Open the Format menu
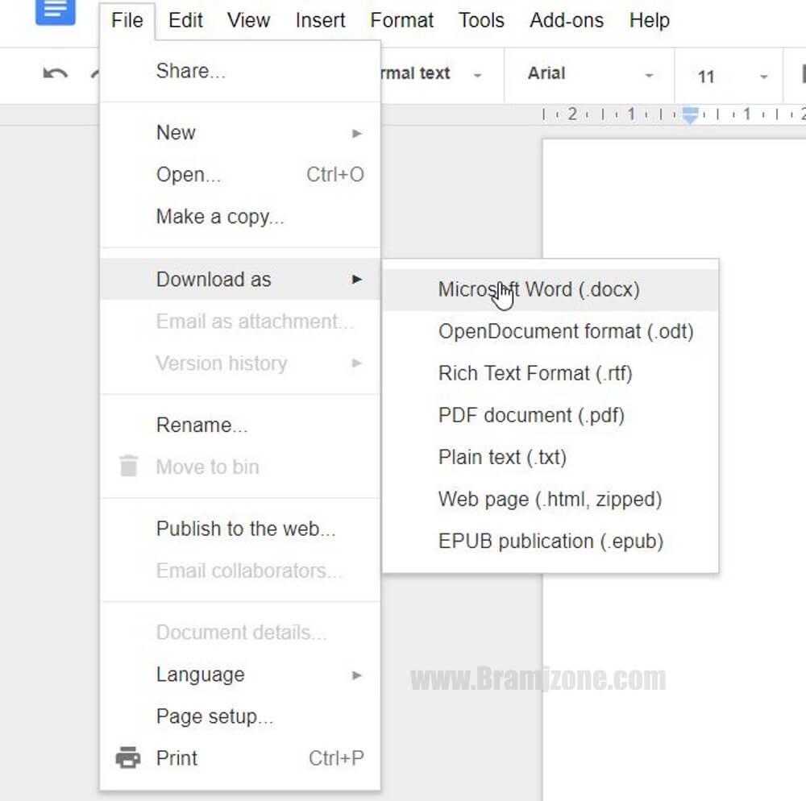The height and width of the screenshot is (801, 806). point(402,21)
